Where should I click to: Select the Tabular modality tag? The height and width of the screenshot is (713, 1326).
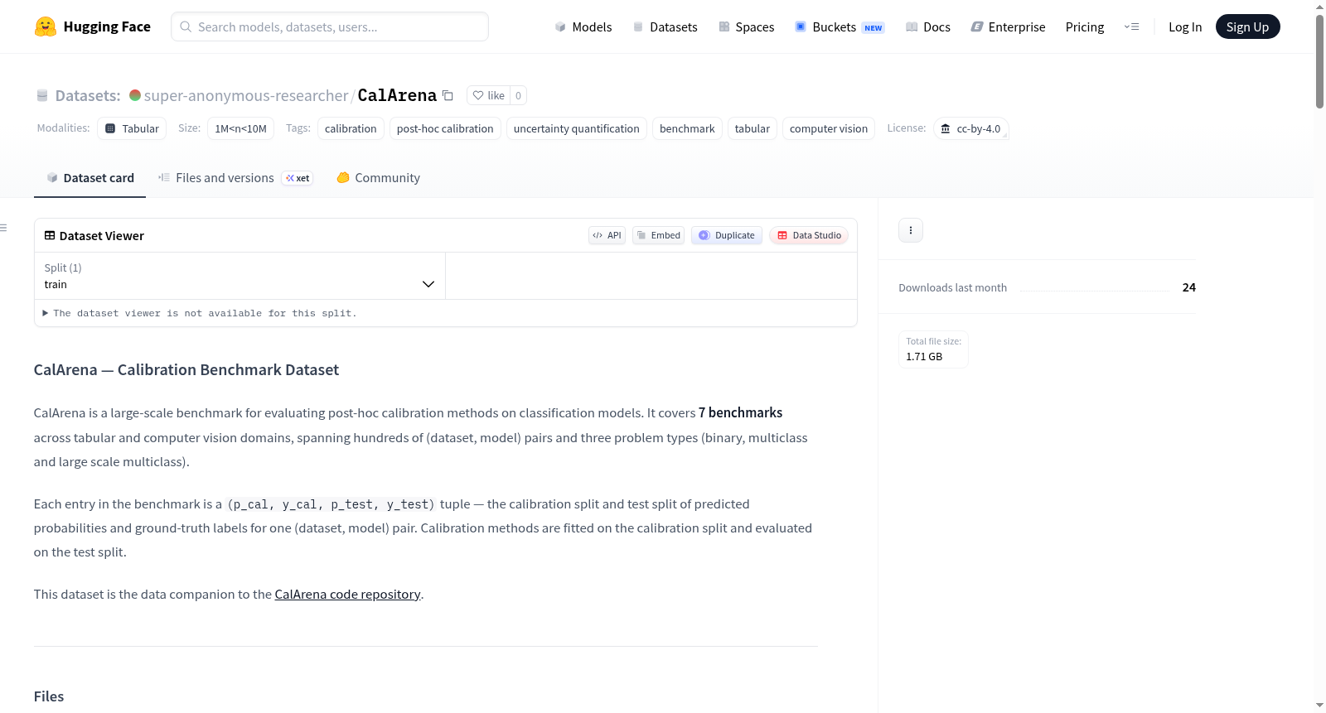pos(132,128)
